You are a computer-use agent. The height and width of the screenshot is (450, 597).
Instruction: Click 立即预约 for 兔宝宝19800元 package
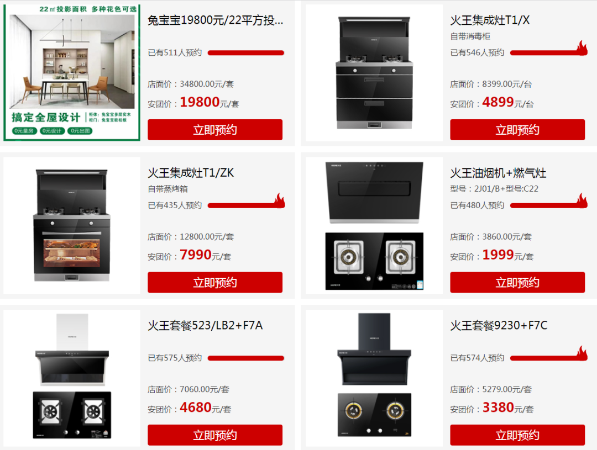click(215, 130)
